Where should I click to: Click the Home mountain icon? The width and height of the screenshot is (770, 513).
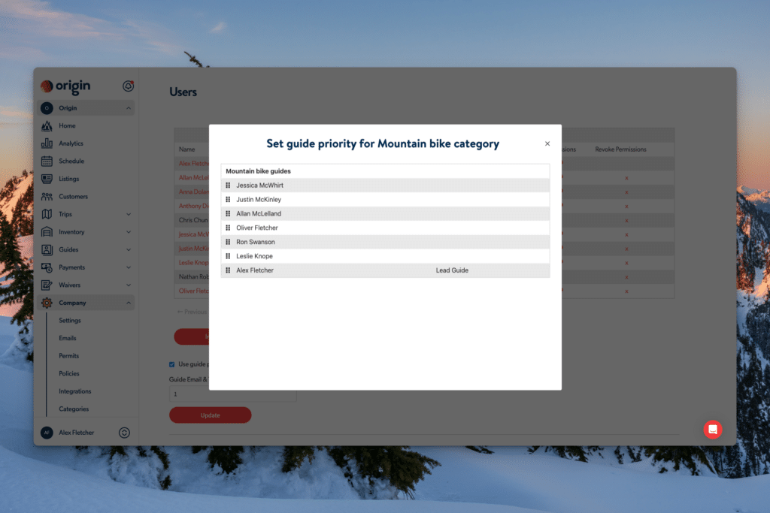[x=47, y=126]
